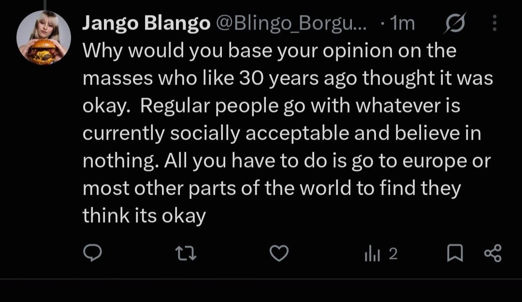Like the post with the heart icon

tap(279, 253)
